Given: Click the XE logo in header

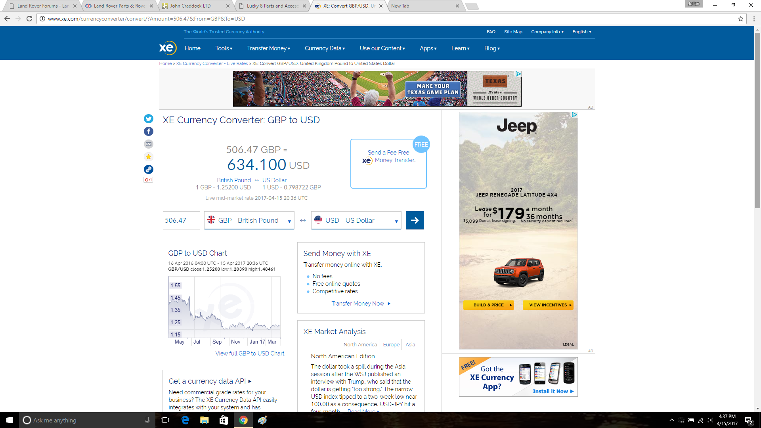Looking at the screenshot, I should (x=168, y=48).
